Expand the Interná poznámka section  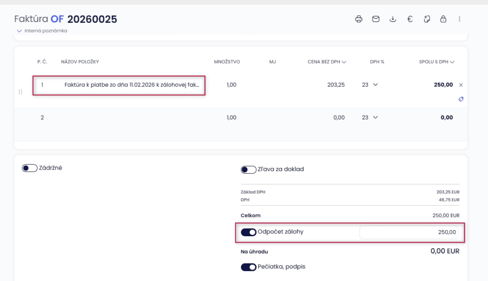(42, 31)
